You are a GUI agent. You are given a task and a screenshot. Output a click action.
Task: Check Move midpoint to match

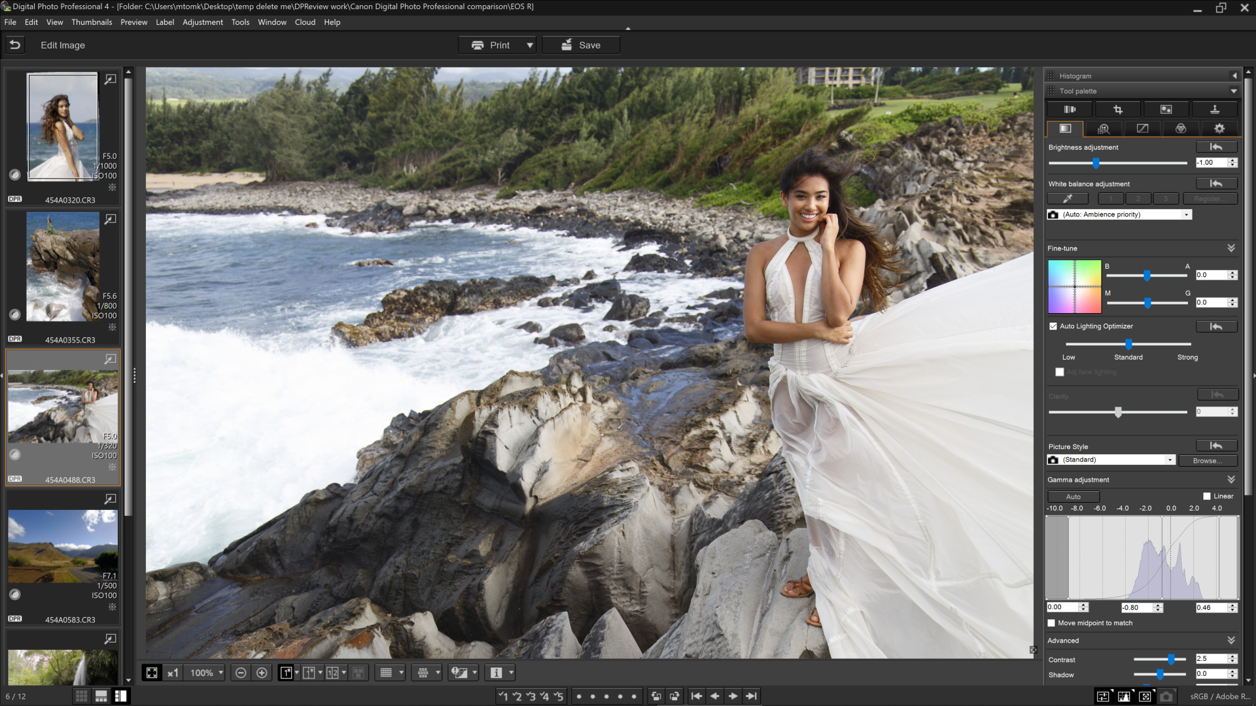click(x=1052, y=623)
